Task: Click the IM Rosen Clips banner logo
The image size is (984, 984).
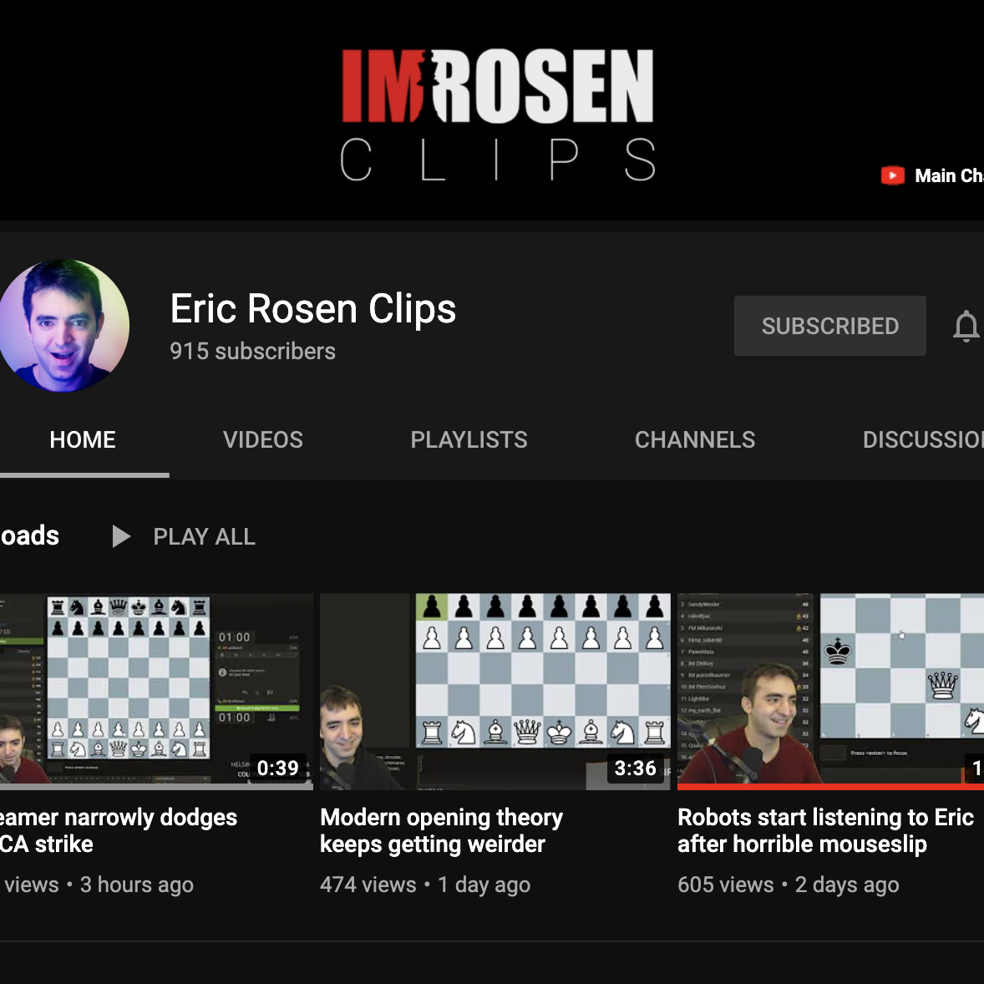Action: click(x=497, y=114)
